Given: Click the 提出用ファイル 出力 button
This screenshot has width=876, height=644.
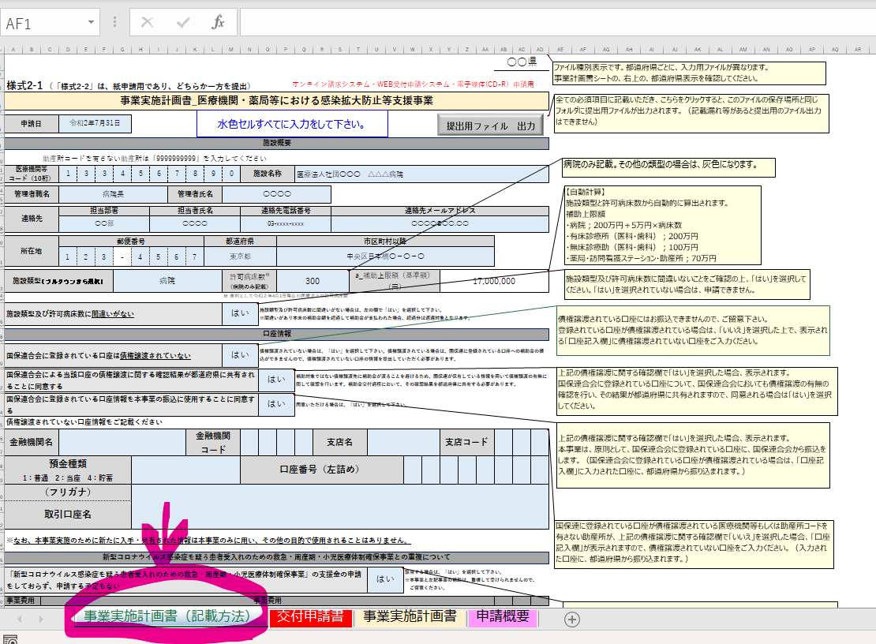Looking at the screenshot, I should pos(491,125).
